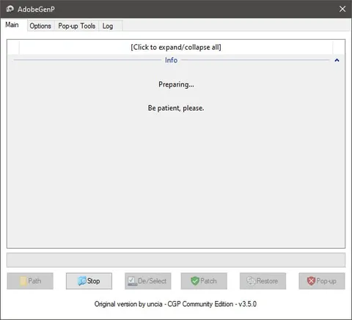Click the 'Be patient, please.' text
This screenshot has height=320, width=352.
(176, 108)
